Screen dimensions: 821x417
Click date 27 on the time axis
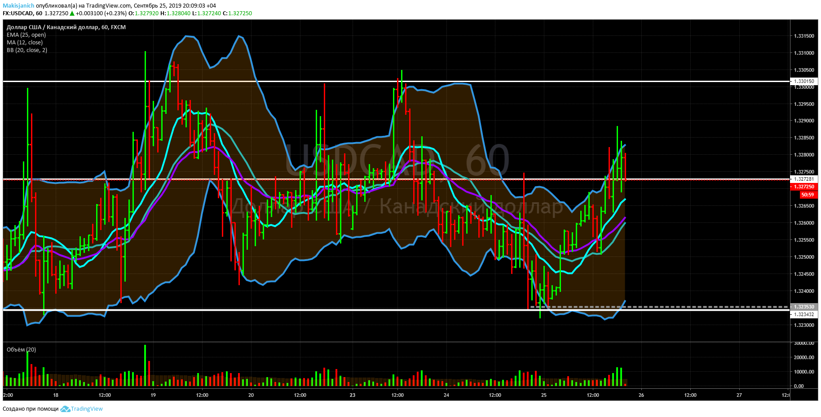click(x=739, y=395)
